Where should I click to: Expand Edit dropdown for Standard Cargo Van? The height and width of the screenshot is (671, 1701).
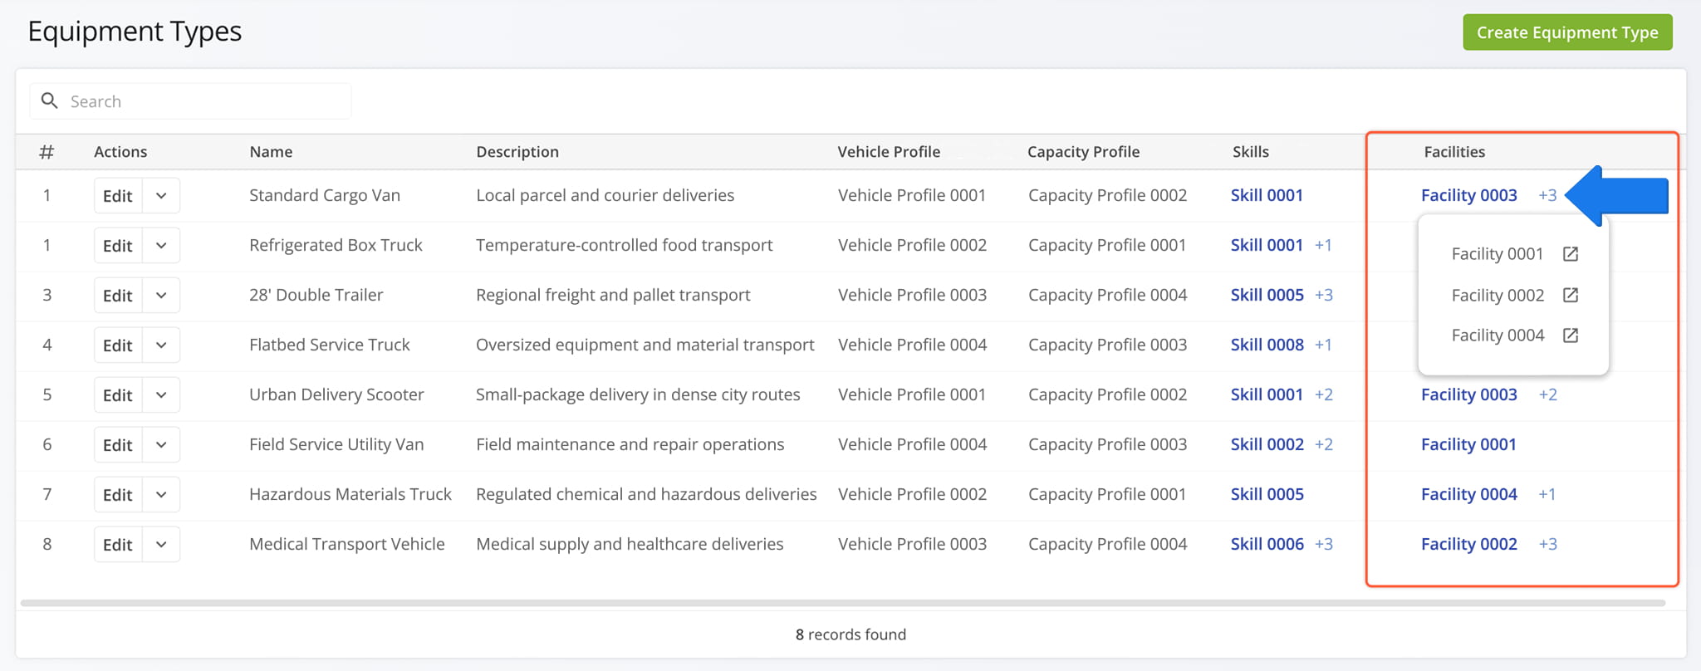pyautogui.click(x=161, y=196)
